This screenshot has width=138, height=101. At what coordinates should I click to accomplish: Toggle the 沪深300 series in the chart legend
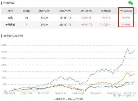tap(78, 99)
